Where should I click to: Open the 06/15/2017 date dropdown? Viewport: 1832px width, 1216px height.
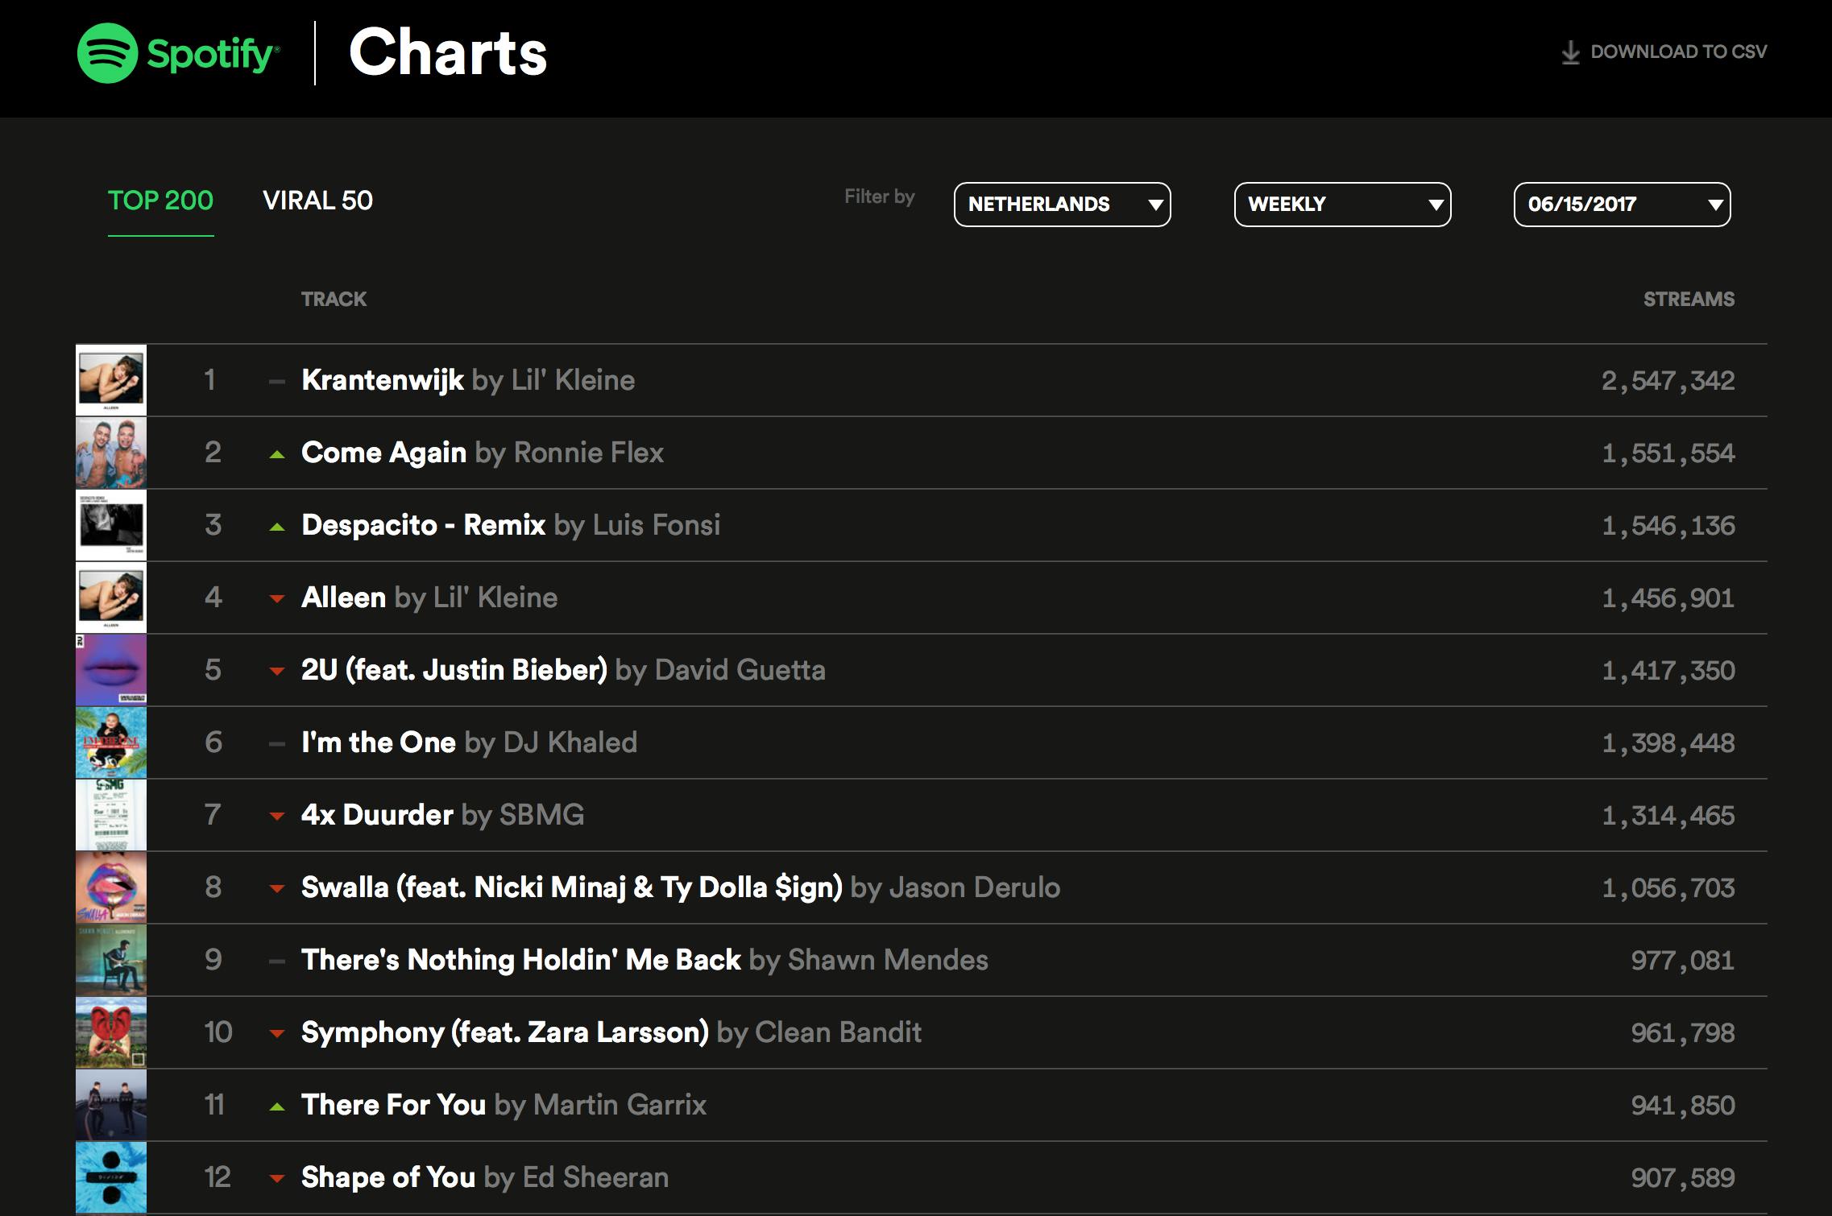(1622, 205)
